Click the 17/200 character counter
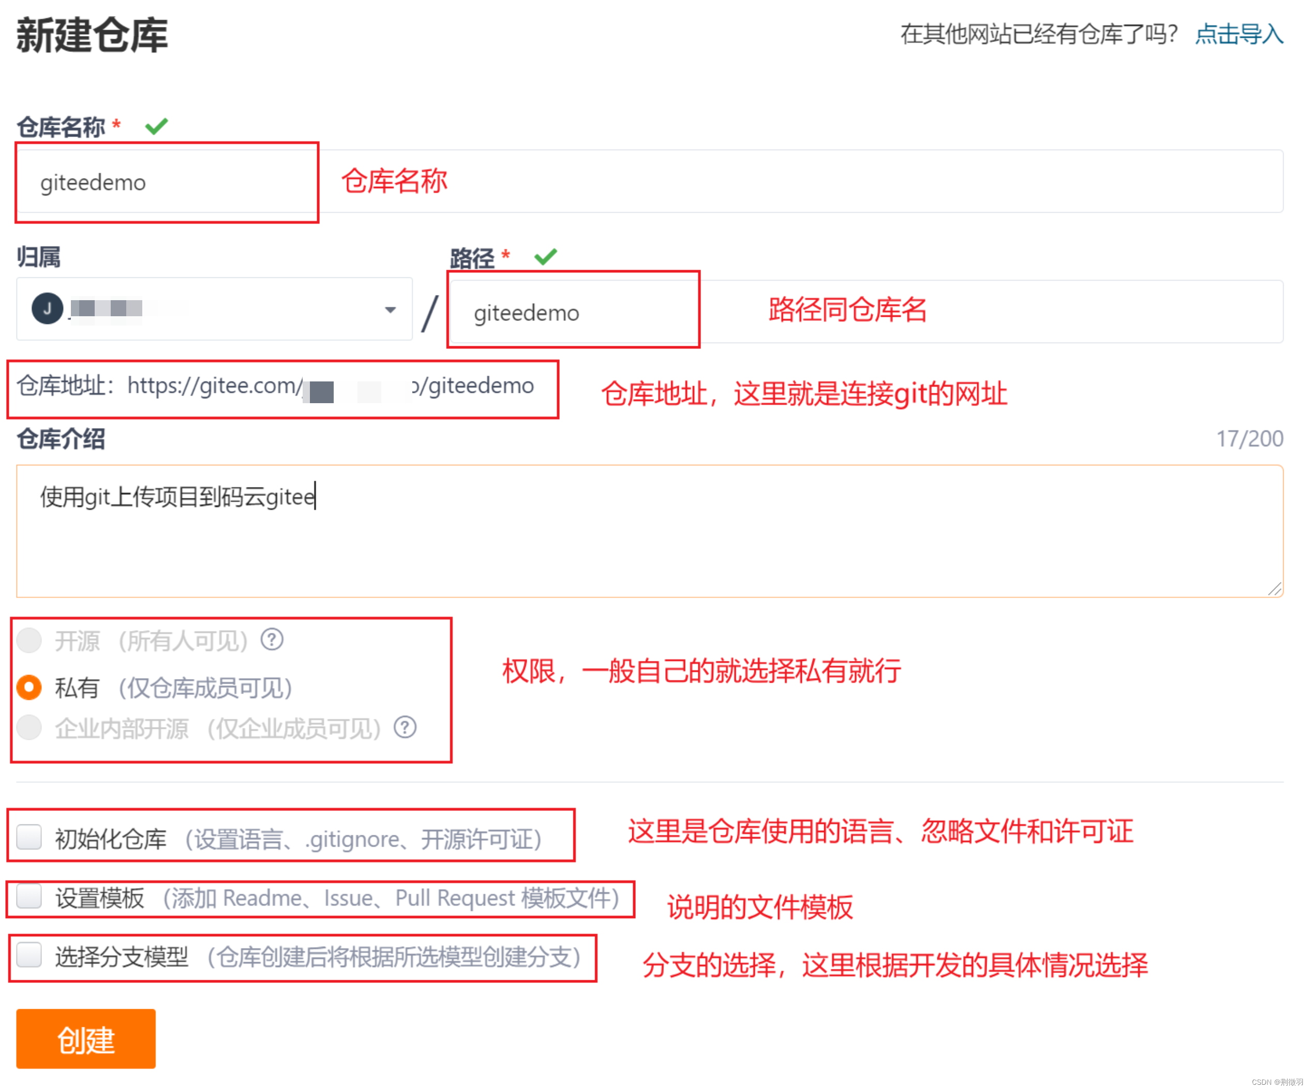The height and width of the screenshot is (1091, 1311). coord(1250,439)
